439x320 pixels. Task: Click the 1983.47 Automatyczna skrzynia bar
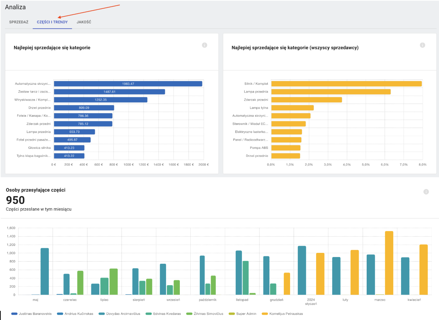[x=128, y=84]
